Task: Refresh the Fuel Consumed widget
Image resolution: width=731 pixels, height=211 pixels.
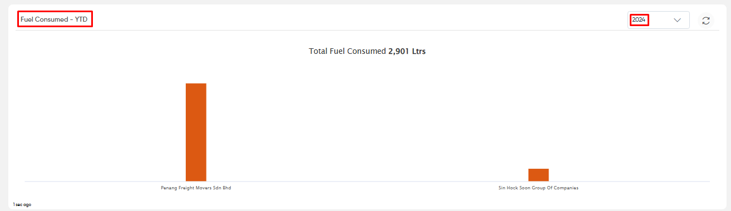Action: point(706,21)
